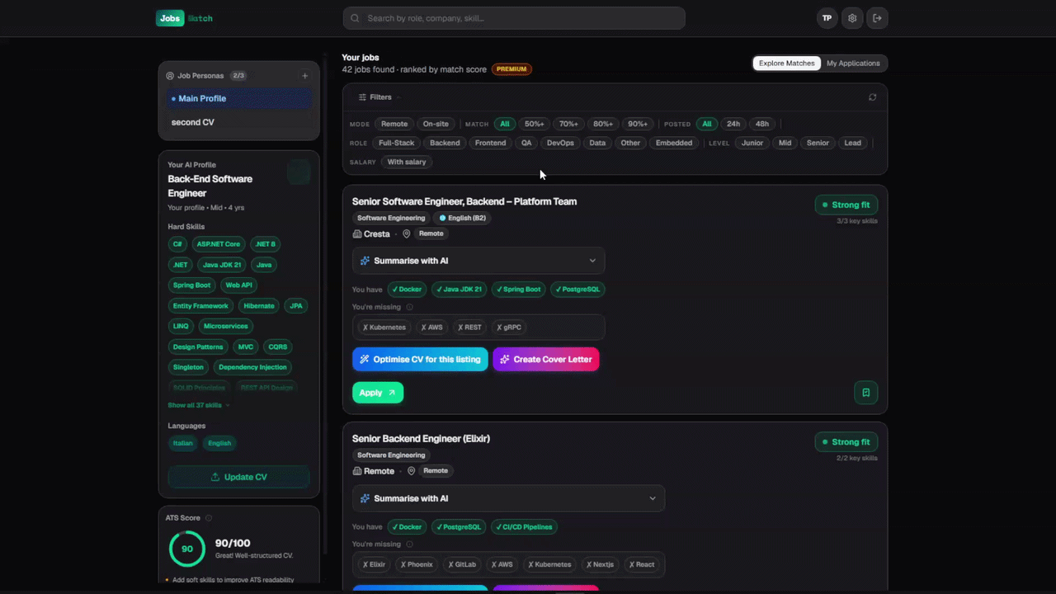Open the TP user avatar
The width and height of the screenshot is (1056, 594).
click(827, 18)
